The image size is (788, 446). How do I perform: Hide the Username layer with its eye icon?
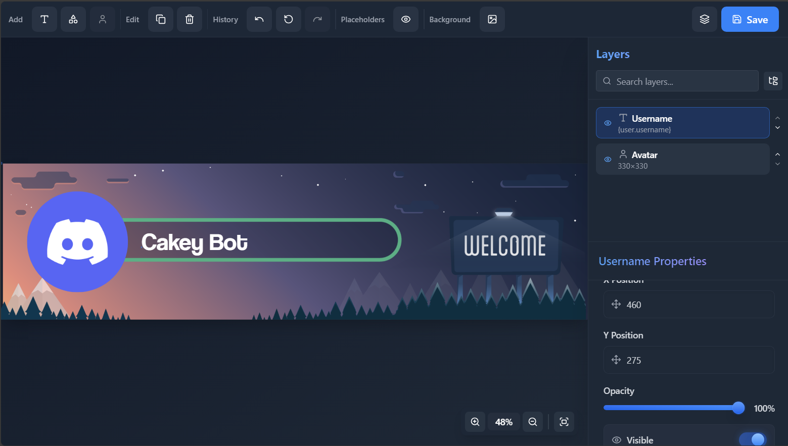(x=608, y=123)
